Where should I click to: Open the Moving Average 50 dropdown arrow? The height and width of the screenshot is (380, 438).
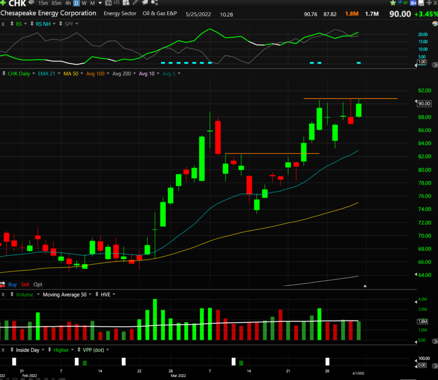[x=90, y=294]
